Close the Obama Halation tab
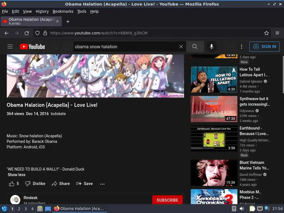The width and height of the screenshot is (284, 213). 57,21
